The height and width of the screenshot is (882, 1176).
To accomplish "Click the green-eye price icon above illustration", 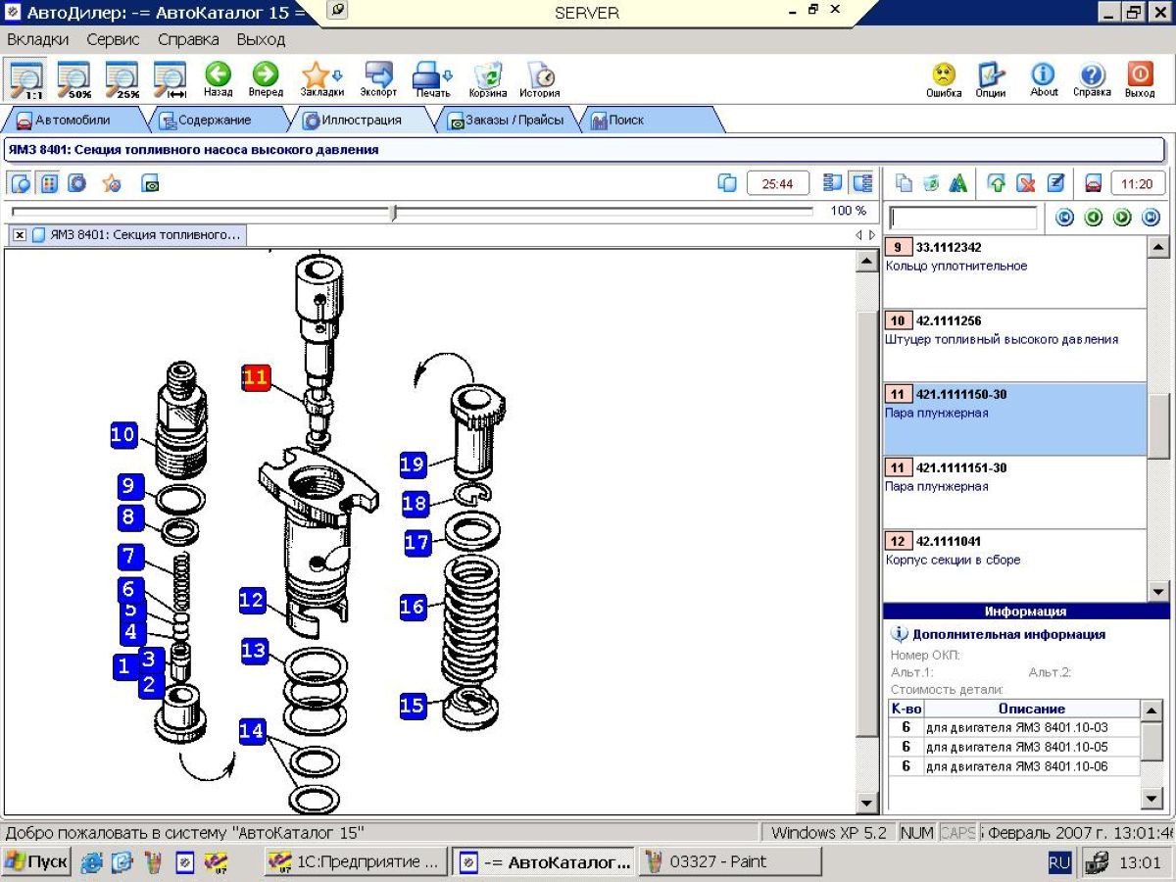I will tap(150, 183).
